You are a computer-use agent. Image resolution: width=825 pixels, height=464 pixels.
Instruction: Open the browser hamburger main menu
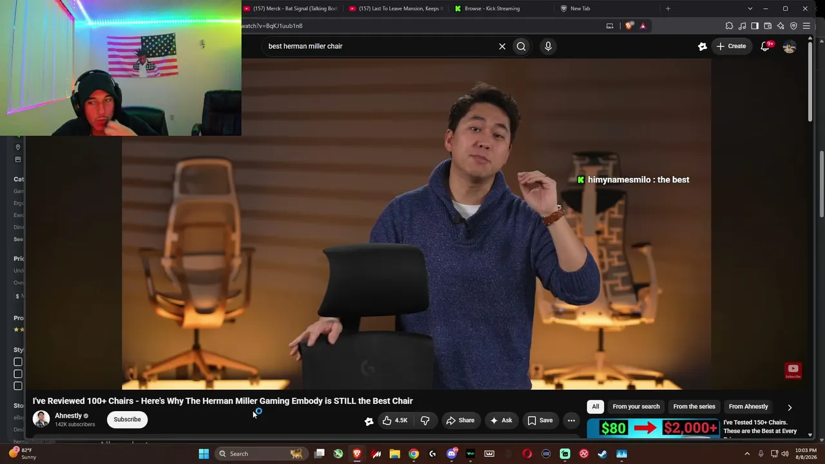click(806, 26)
